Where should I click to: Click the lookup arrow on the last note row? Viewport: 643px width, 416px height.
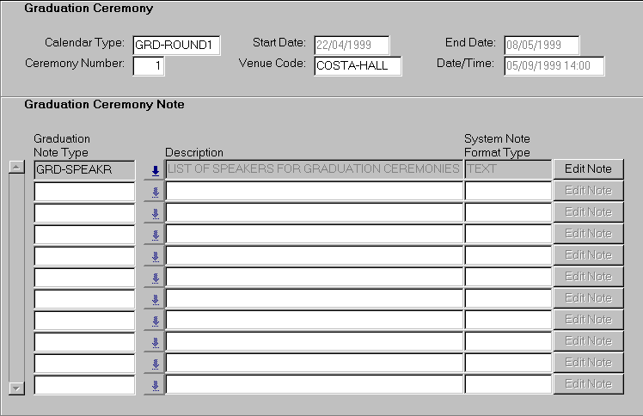point(155,385)
